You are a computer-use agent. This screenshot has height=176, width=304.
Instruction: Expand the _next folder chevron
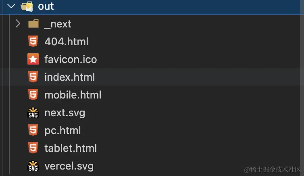18,24
